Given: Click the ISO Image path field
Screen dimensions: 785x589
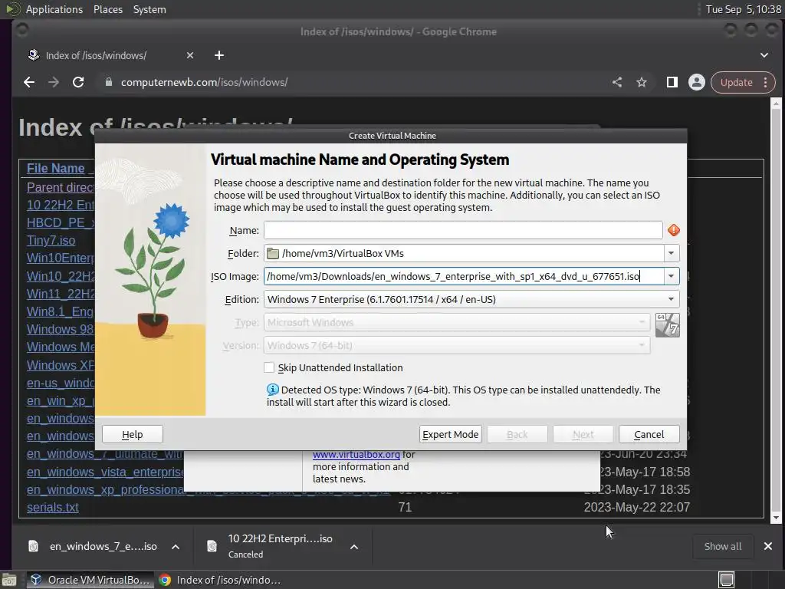Looking at the screenshot, I should 464,276.
